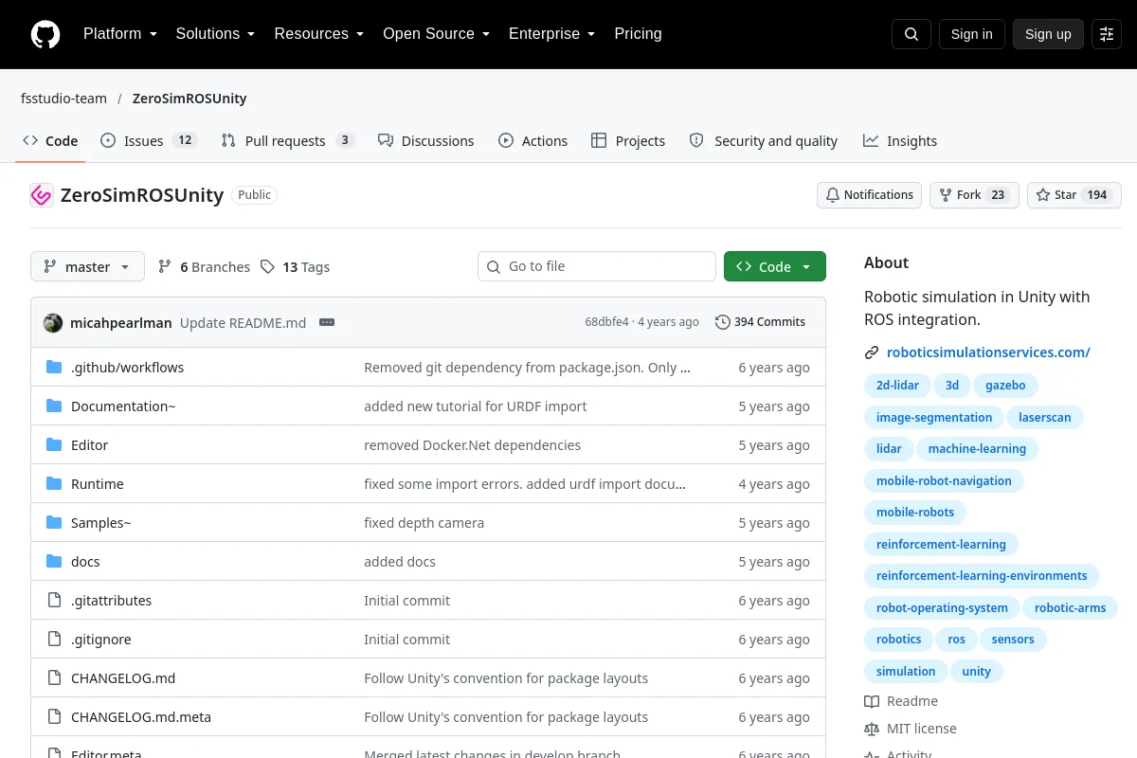Open commit hash 68dbfe4
1137x758 pixels.
pyautogui.click(x=606, y=322)
